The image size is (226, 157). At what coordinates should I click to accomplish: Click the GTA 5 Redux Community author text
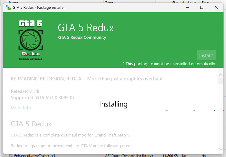(82, 38)
